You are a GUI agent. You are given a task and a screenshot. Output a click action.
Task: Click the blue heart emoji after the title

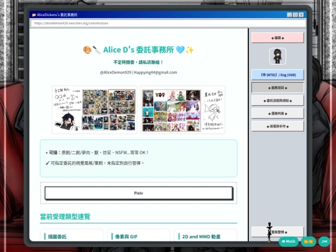coord(180,50)
